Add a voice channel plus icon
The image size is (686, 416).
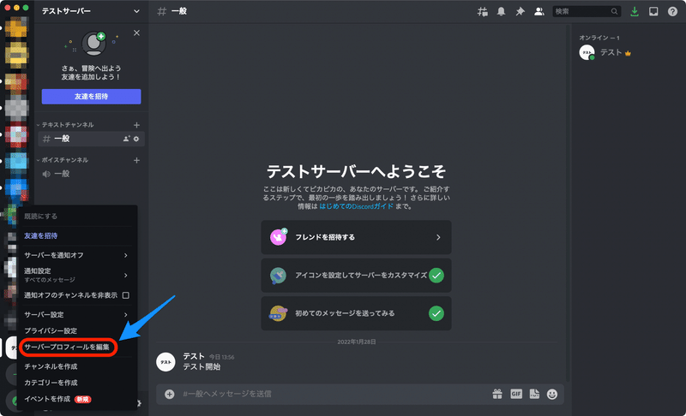pyautogui.click(x=136, y=160)
